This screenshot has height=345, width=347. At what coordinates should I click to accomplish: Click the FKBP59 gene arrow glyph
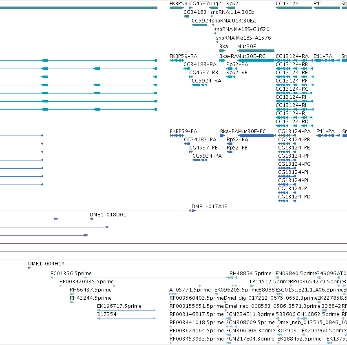click(x=177, y=8)
